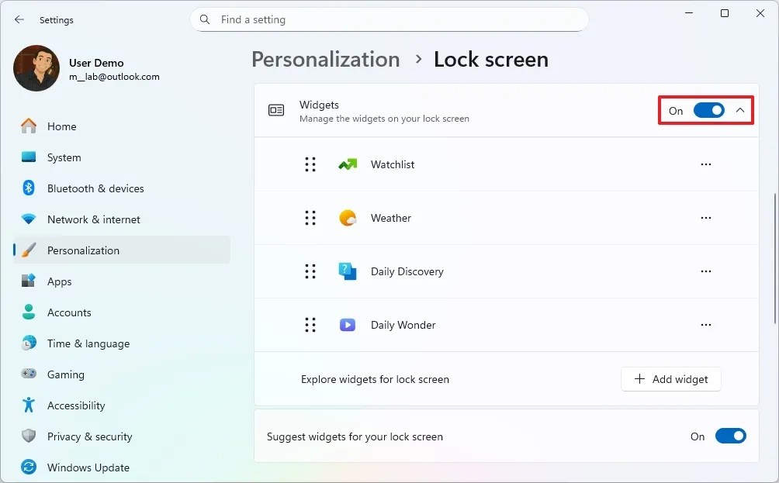Toggle the Widgets switch off
This screenshot has width=779, height=483.
(x=707, y=110)
